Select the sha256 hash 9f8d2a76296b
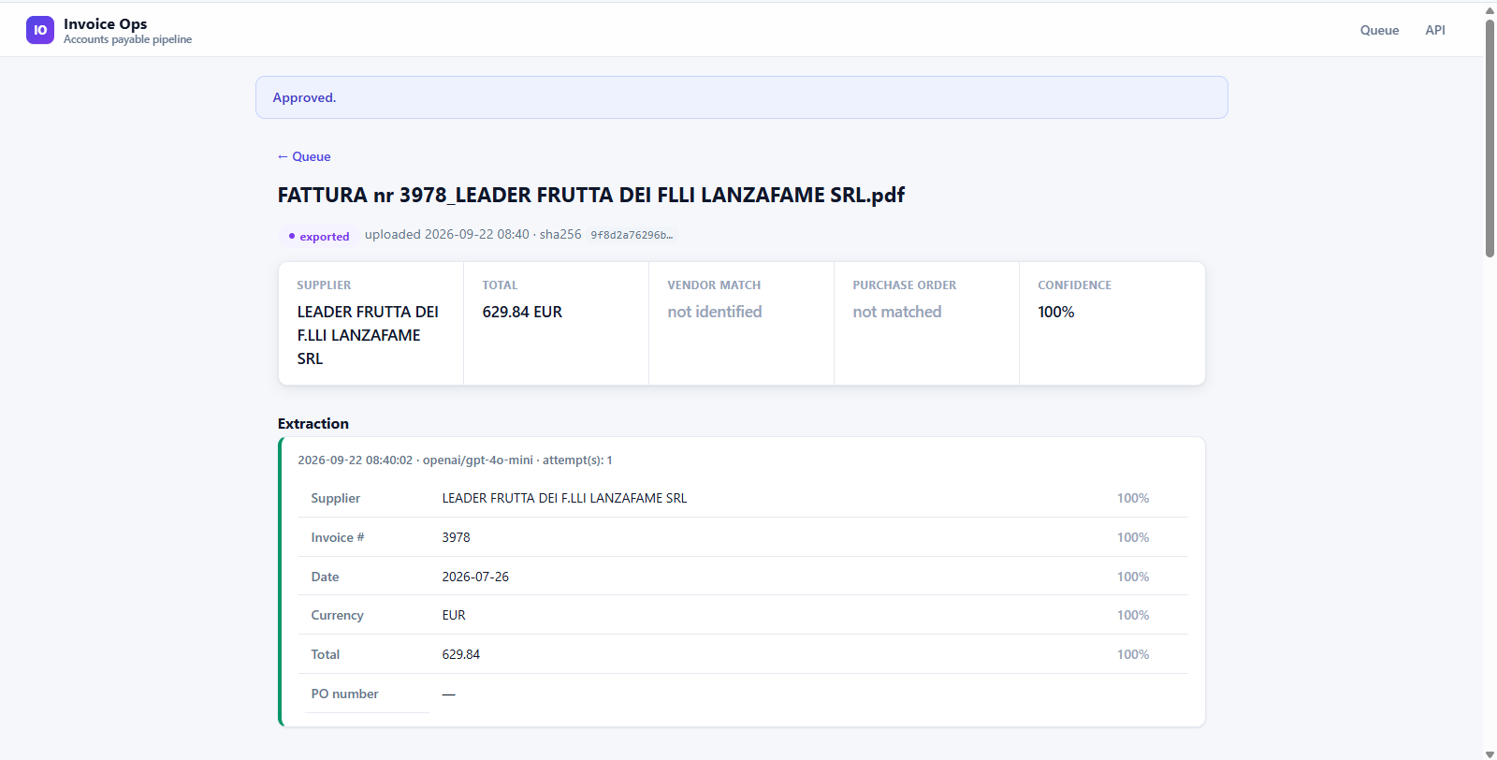 [632, 235]
